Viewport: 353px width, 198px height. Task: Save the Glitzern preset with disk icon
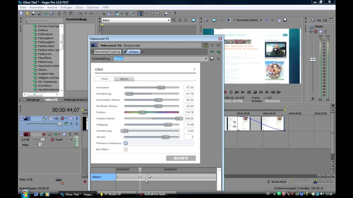point(212,59)
